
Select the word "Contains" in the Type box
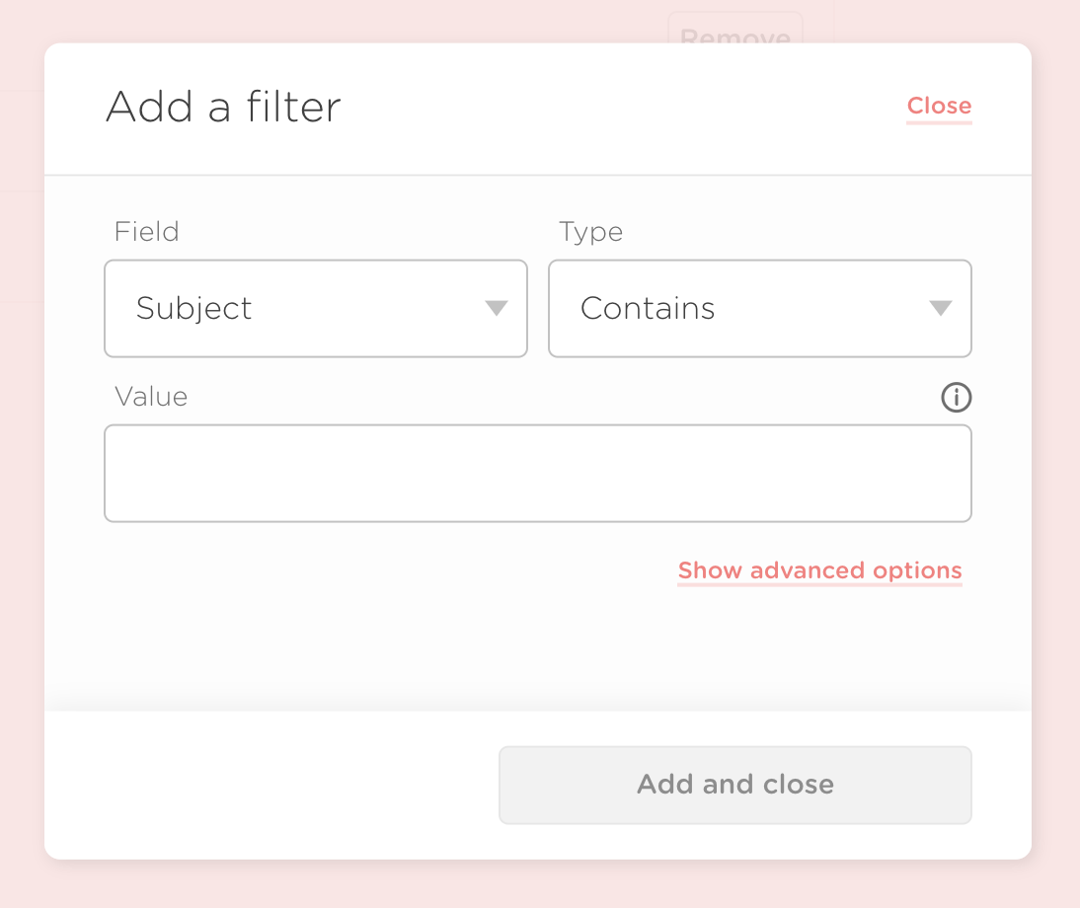coord(648,309)
